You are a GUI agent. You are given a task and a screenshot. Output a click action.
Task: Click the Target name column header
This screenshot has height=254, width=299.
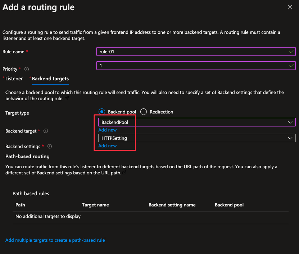click(95, 205)
